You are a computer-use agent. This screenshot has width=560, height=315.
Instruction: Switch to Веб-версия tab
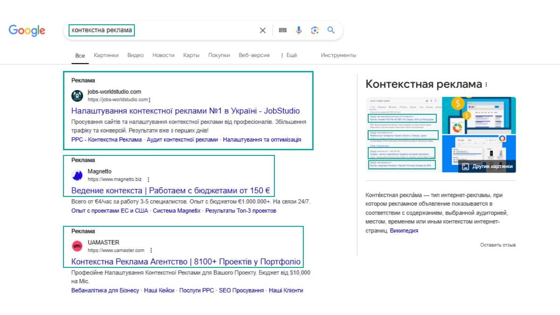pos(254,55)
